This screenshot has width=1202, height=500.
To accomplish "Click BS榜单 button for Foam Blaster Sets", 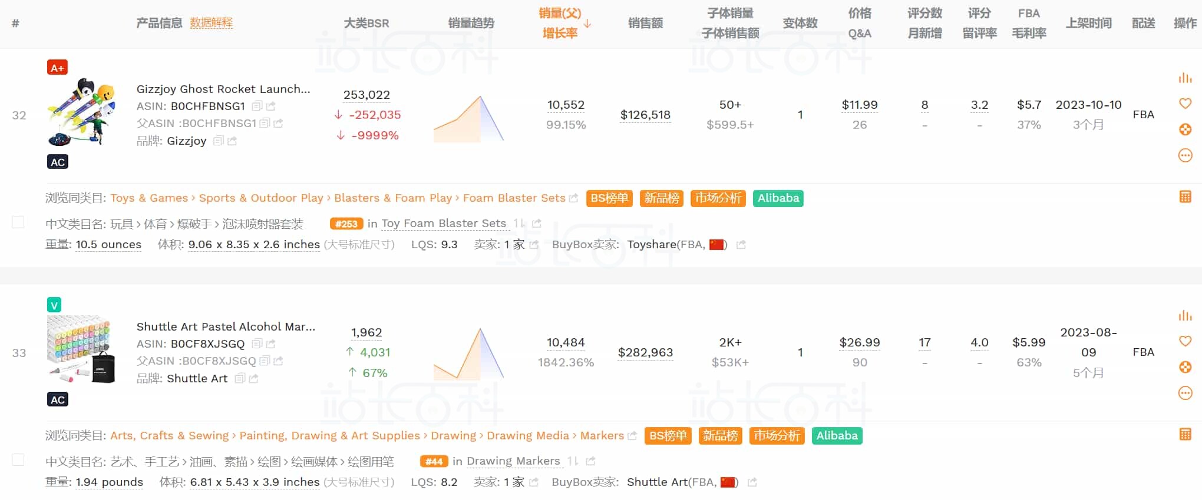I will (609, 198).
